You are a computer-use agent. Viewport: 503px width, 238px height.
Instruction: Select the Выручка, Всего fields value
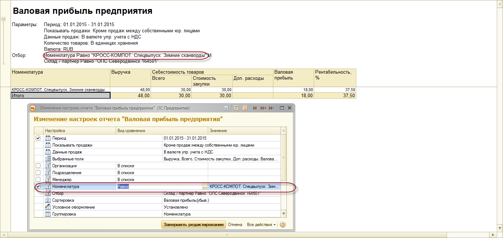click(221, 159)
